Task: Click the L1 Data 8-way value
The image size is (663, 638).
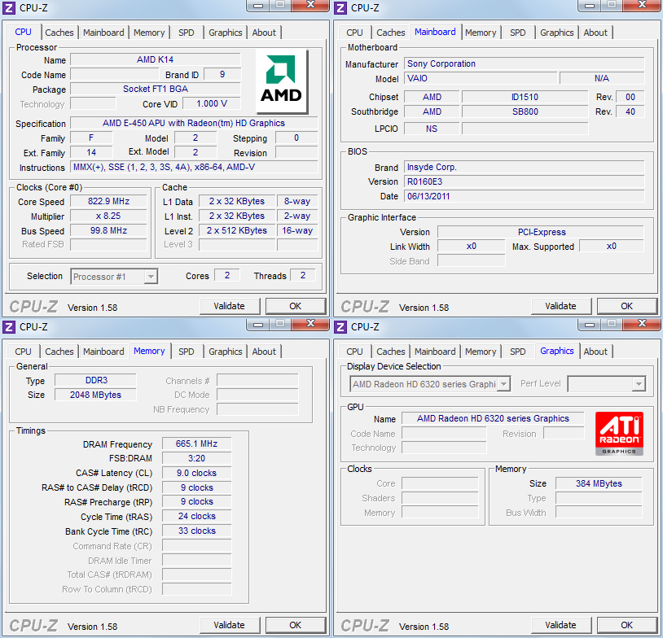Action: pyautogui.click(x=297, y=201)
